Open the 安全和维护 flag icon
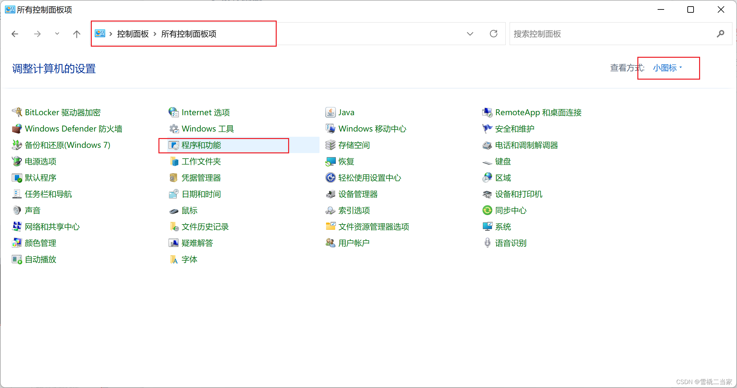Image resolution: width=737 pixels, height=388 pixels. coord(487,129)
